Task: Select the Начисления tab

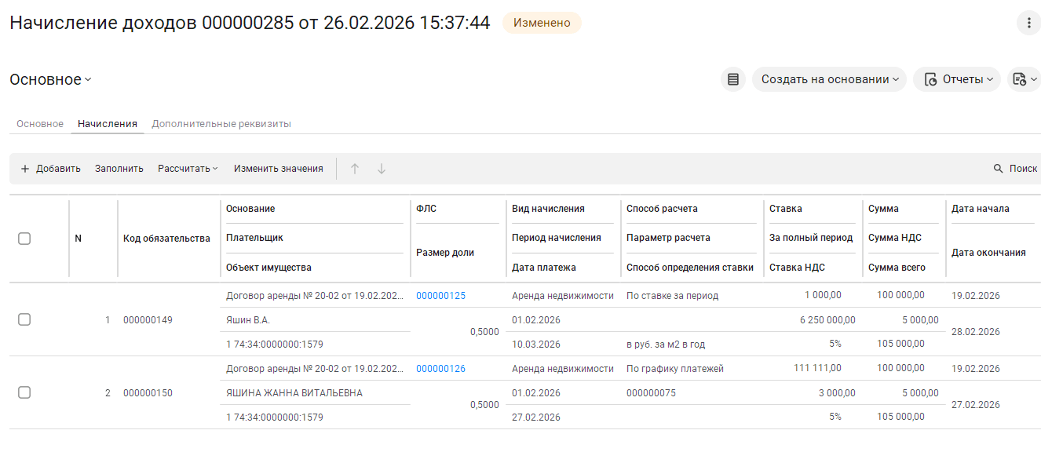Action: coord(108,124)
